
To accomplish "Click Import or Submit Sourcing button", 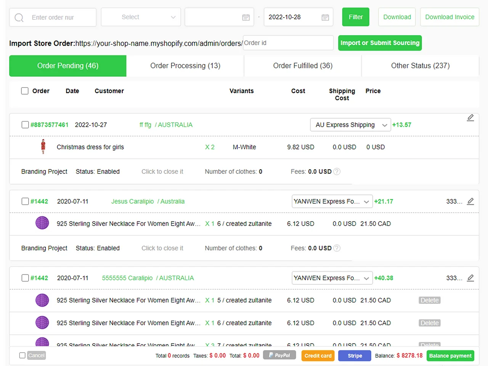I will (x=380, y=43).
